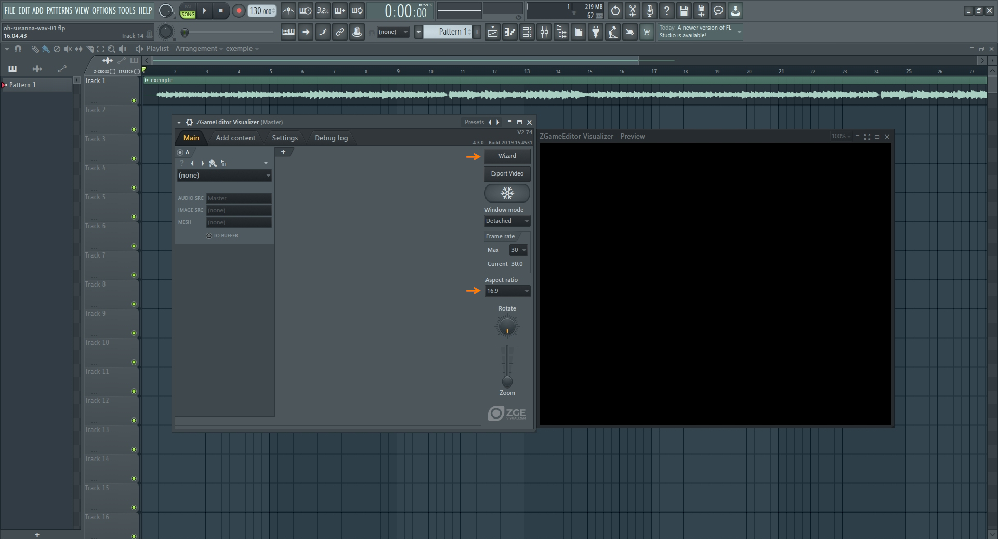Toggle the step editing arrow icon
The height and width of the screenshot is (539, 998).
coord(306,32)
